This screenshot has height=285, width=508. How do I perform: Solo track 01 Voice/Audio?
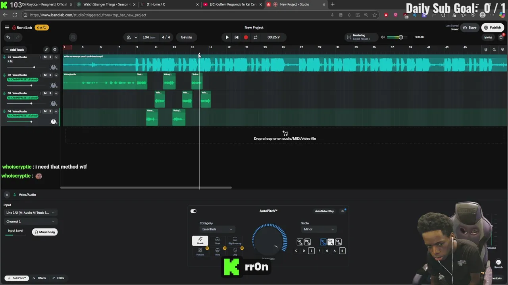point(50,57)
